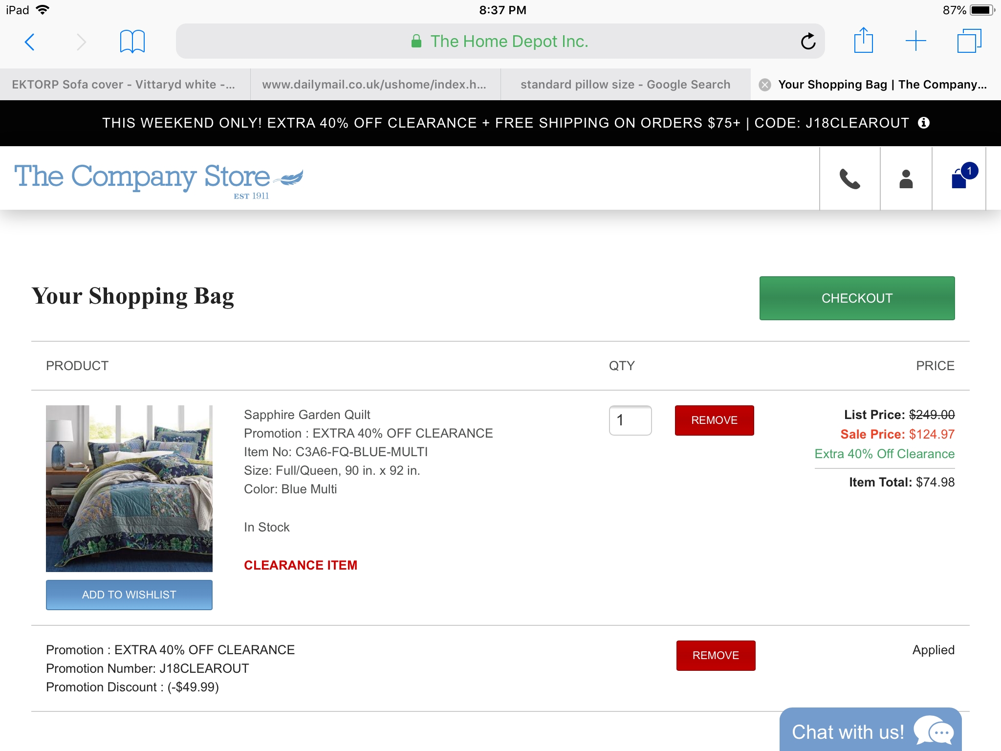Open a new tab with the plus icon
Viewport: 1001px width, 751px height.
pyautogui.click(x=916, y=42)
